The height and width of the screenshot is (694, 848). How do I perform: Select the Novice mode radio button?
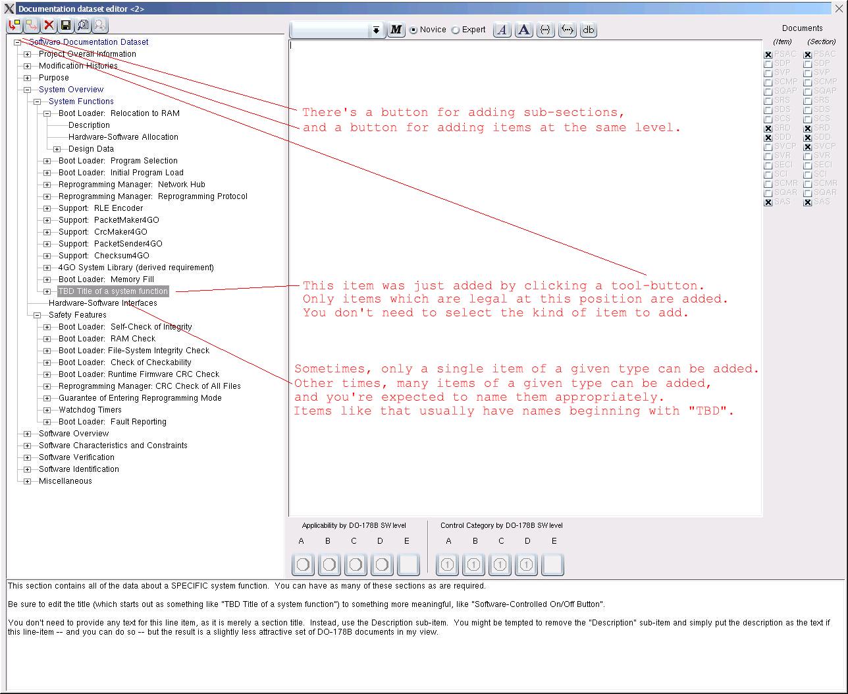tap(413, 30)
